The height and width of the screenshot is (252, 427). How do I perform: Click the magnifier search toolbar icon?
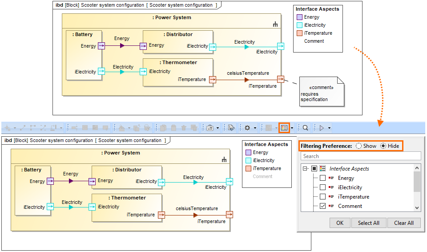click(x=306, y=128)
